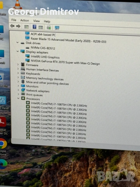Screen dimensions: 140x187
Task: Click the Keyboards category icon
Action: coord(23,73)
